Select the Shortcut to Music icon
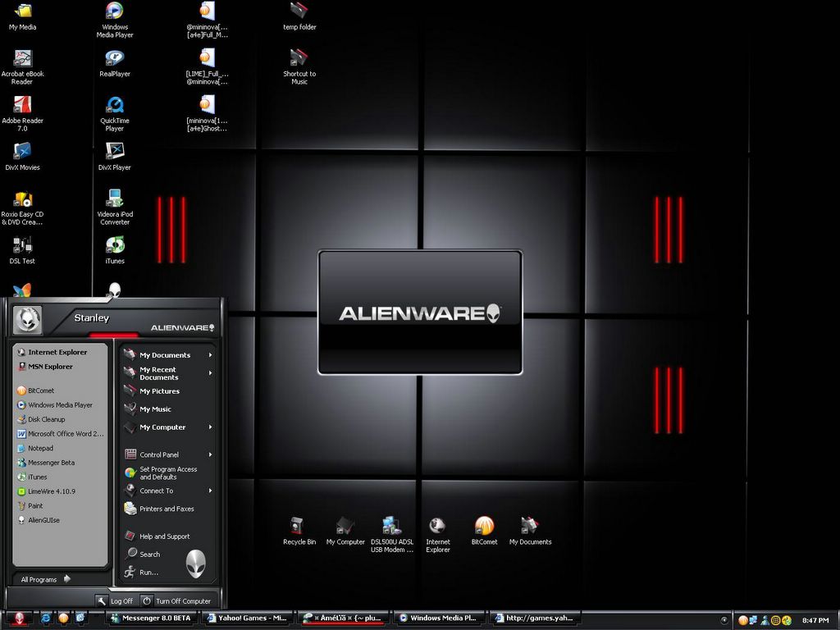 pyautogui.click(x=299, y=67)
